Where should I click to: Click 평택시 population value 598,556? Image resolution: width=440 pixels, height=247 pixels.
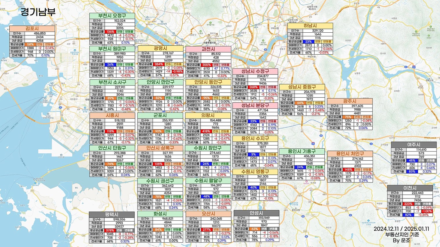119,220
